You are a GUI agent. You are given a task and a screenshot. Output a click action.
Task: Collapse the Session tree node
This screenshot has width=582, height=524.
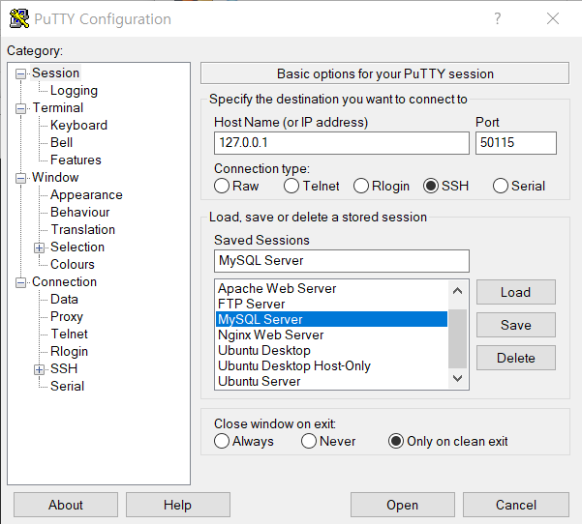pos(20,73)
